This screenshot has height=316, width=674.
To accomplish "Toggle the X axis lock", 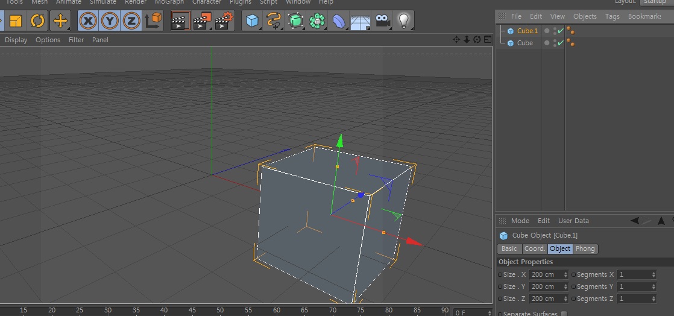I will [89, 21].
